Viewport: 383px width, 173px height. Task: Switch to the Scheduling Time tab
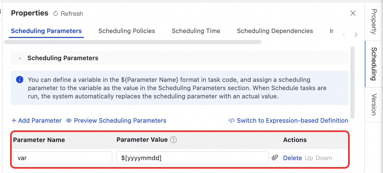pyautogui.click(x=196, y=31)
